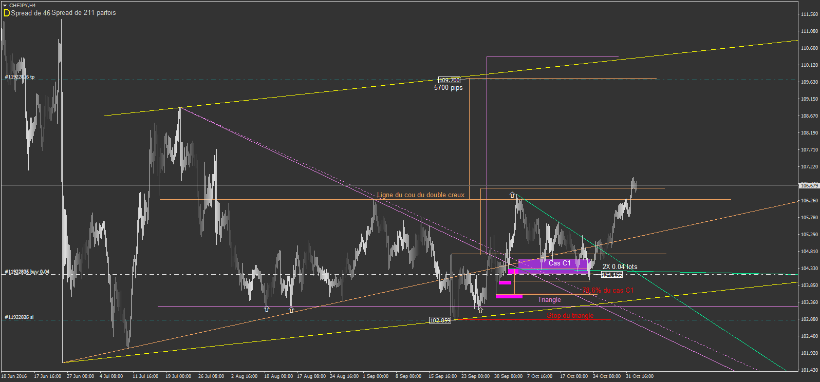Click the '10 Jun 2016' date on the time axis

(14, 376)
